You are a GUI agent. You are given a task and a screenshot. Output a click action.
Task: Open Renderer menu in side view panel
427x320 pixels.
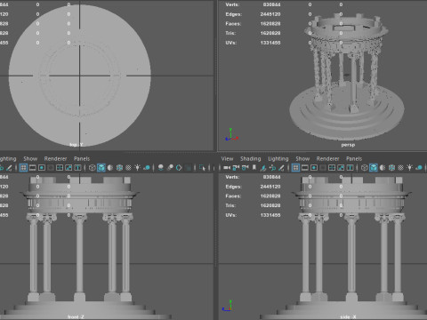pos(327,159)
